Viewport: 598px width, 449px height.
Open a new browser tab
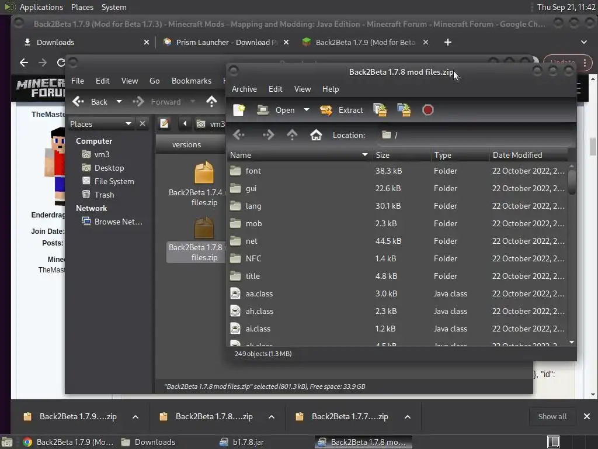[448, 42]
